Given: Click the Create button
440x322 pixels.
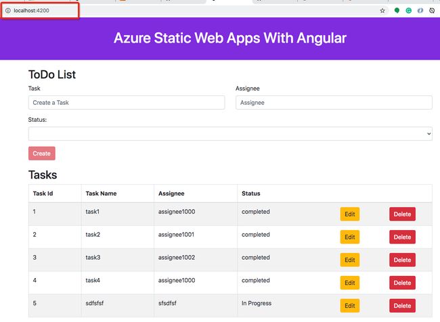Looking at the screenshot, I should 42,154.
